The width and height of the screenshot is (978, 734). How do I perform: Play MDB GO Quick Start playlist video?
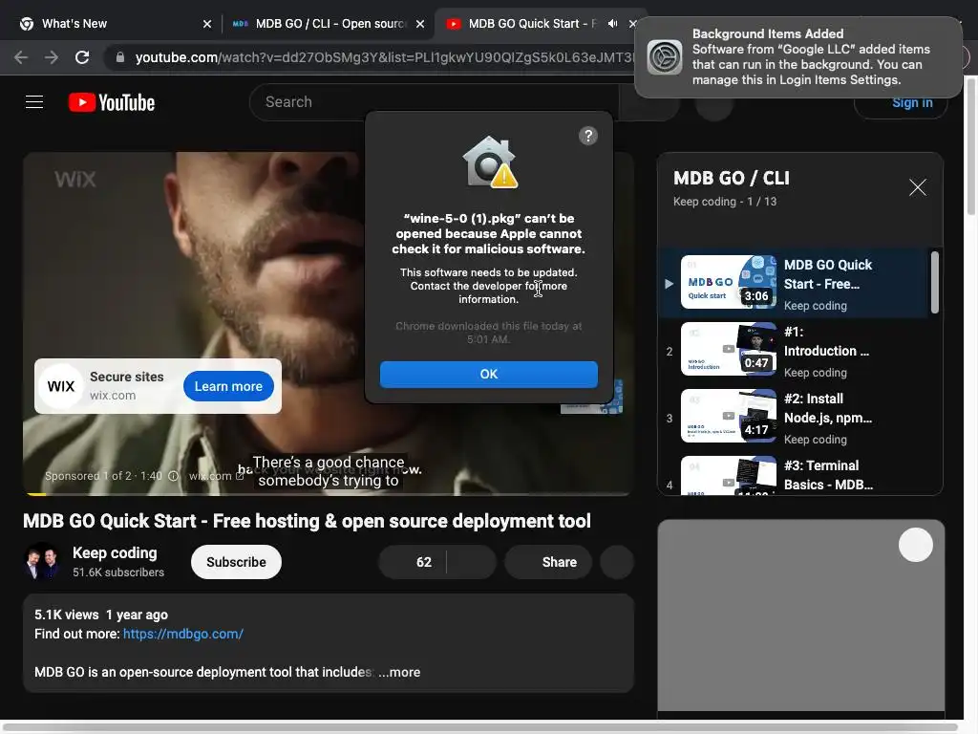click(792, 283)
